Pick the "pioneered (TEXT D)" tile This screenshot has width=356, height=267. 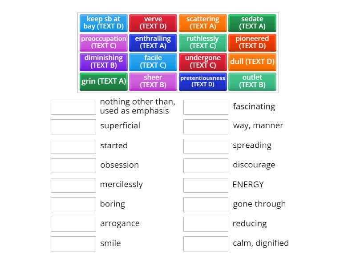[252, 42]
